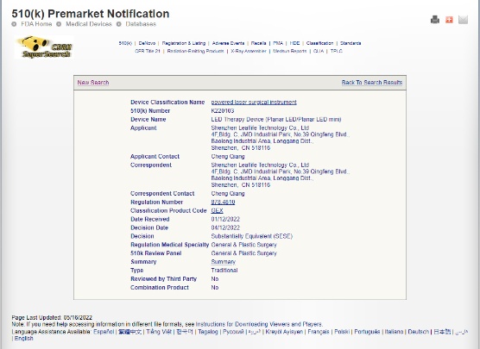Click Page Last Updated date text
Screen dimensions: 480x349
[x=52, y=317]
